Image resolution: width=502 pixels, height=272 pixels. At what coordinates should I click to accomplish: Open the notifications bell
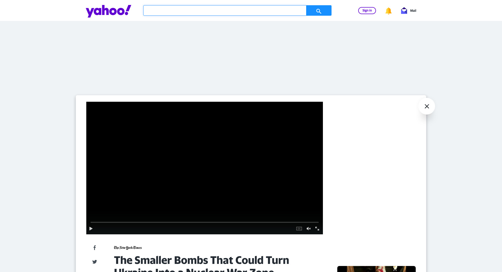(x=388, y=11)
